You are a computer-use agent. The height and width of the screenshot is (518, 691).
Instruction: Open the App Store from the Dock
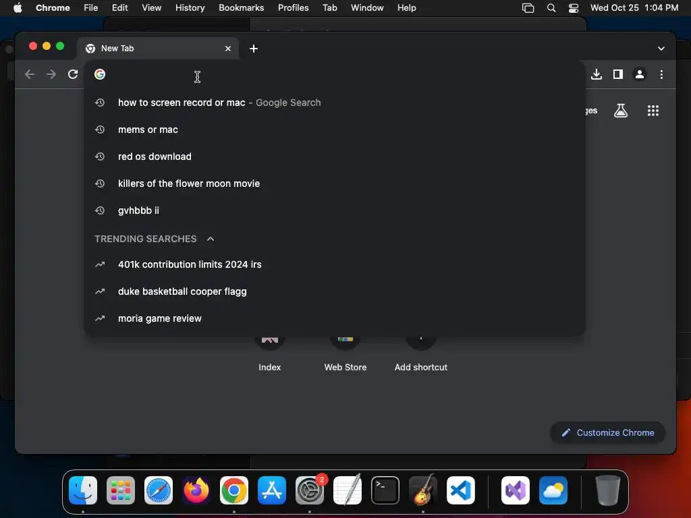[272, 490]
